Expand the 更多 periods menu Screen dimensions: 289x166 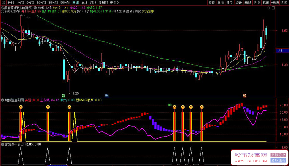[114, 3]
